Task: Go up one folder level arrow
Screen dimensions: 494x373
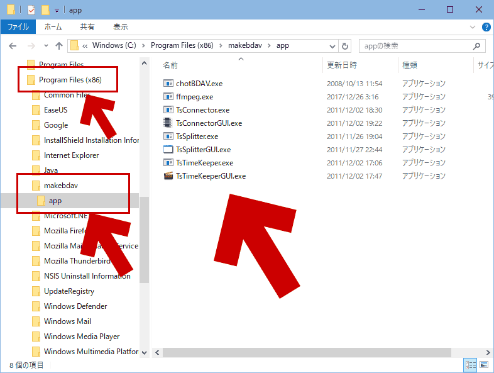Action: click(59, 46)
